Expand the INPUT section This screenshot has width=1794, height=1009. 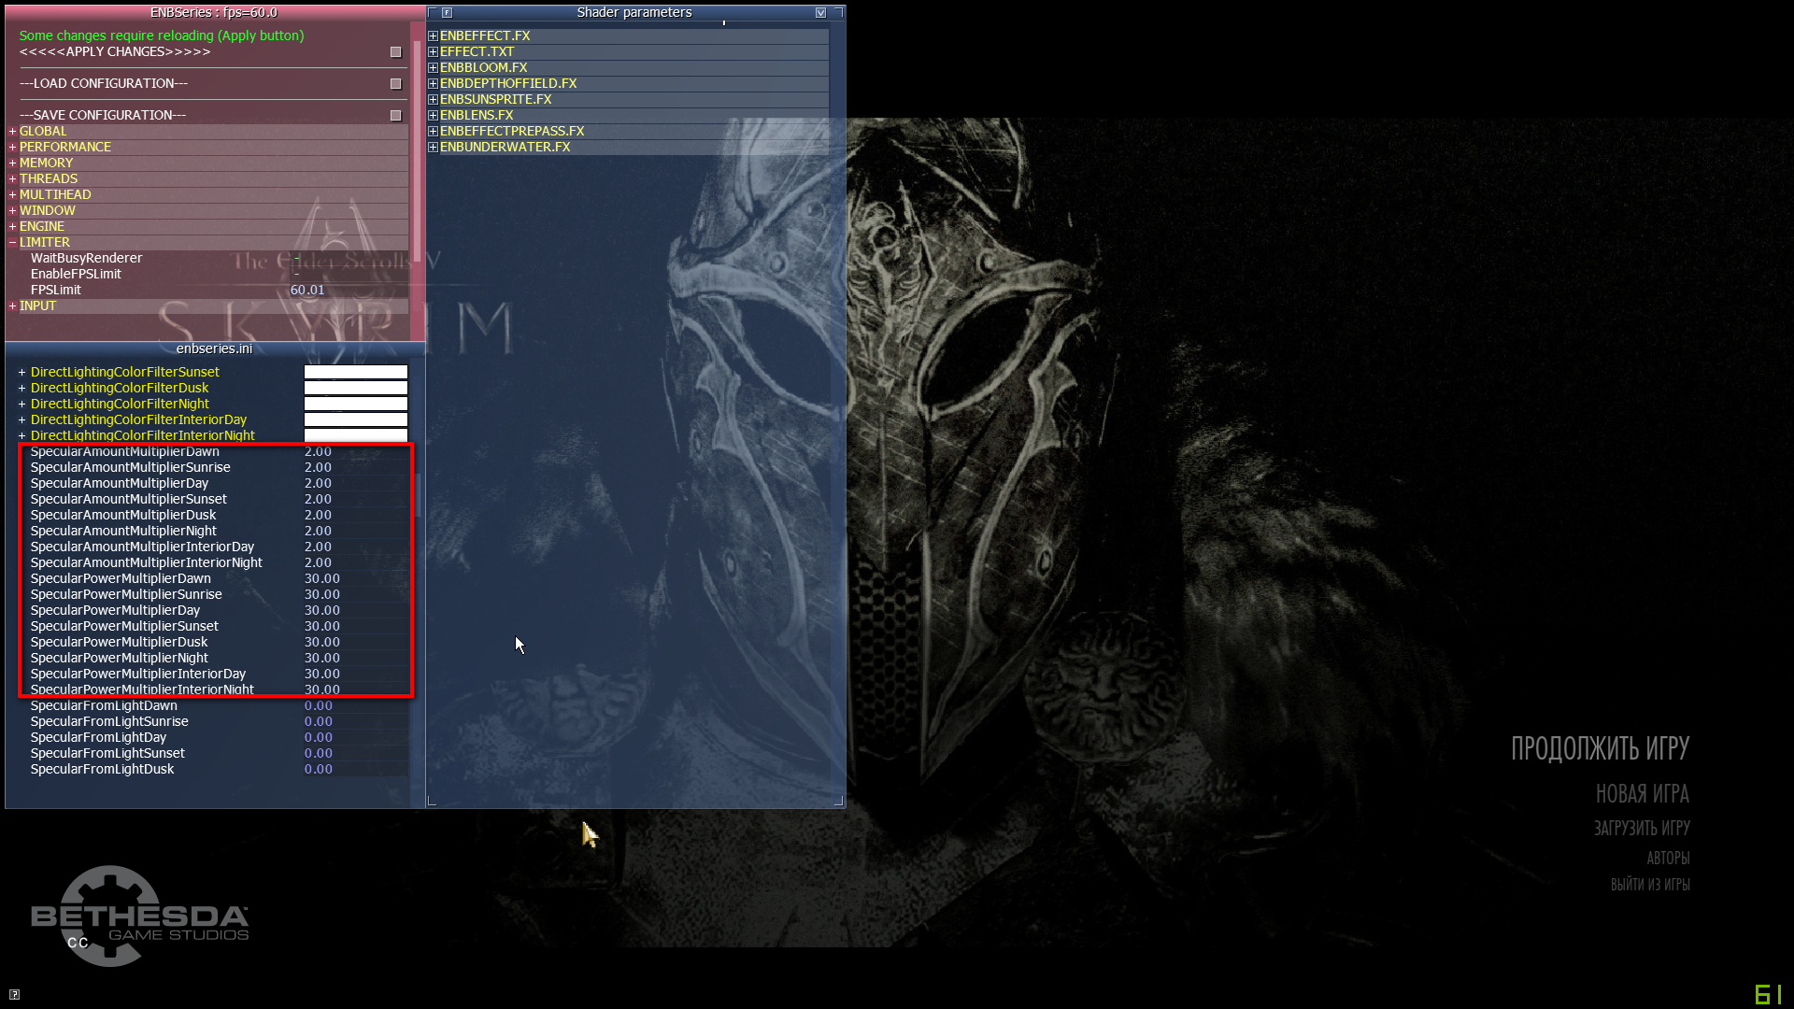pos(13,306)
